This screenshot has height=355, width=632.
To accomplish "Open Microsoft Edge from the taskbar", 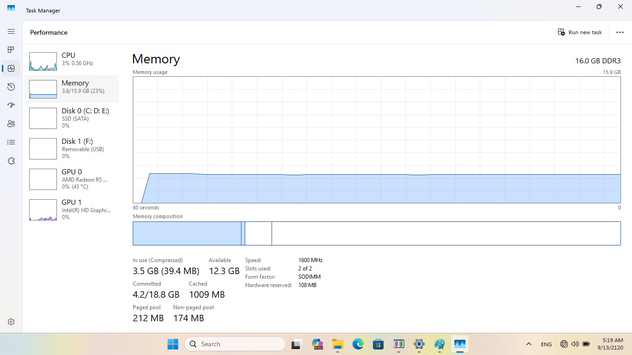I will click(x=358, y=344).
